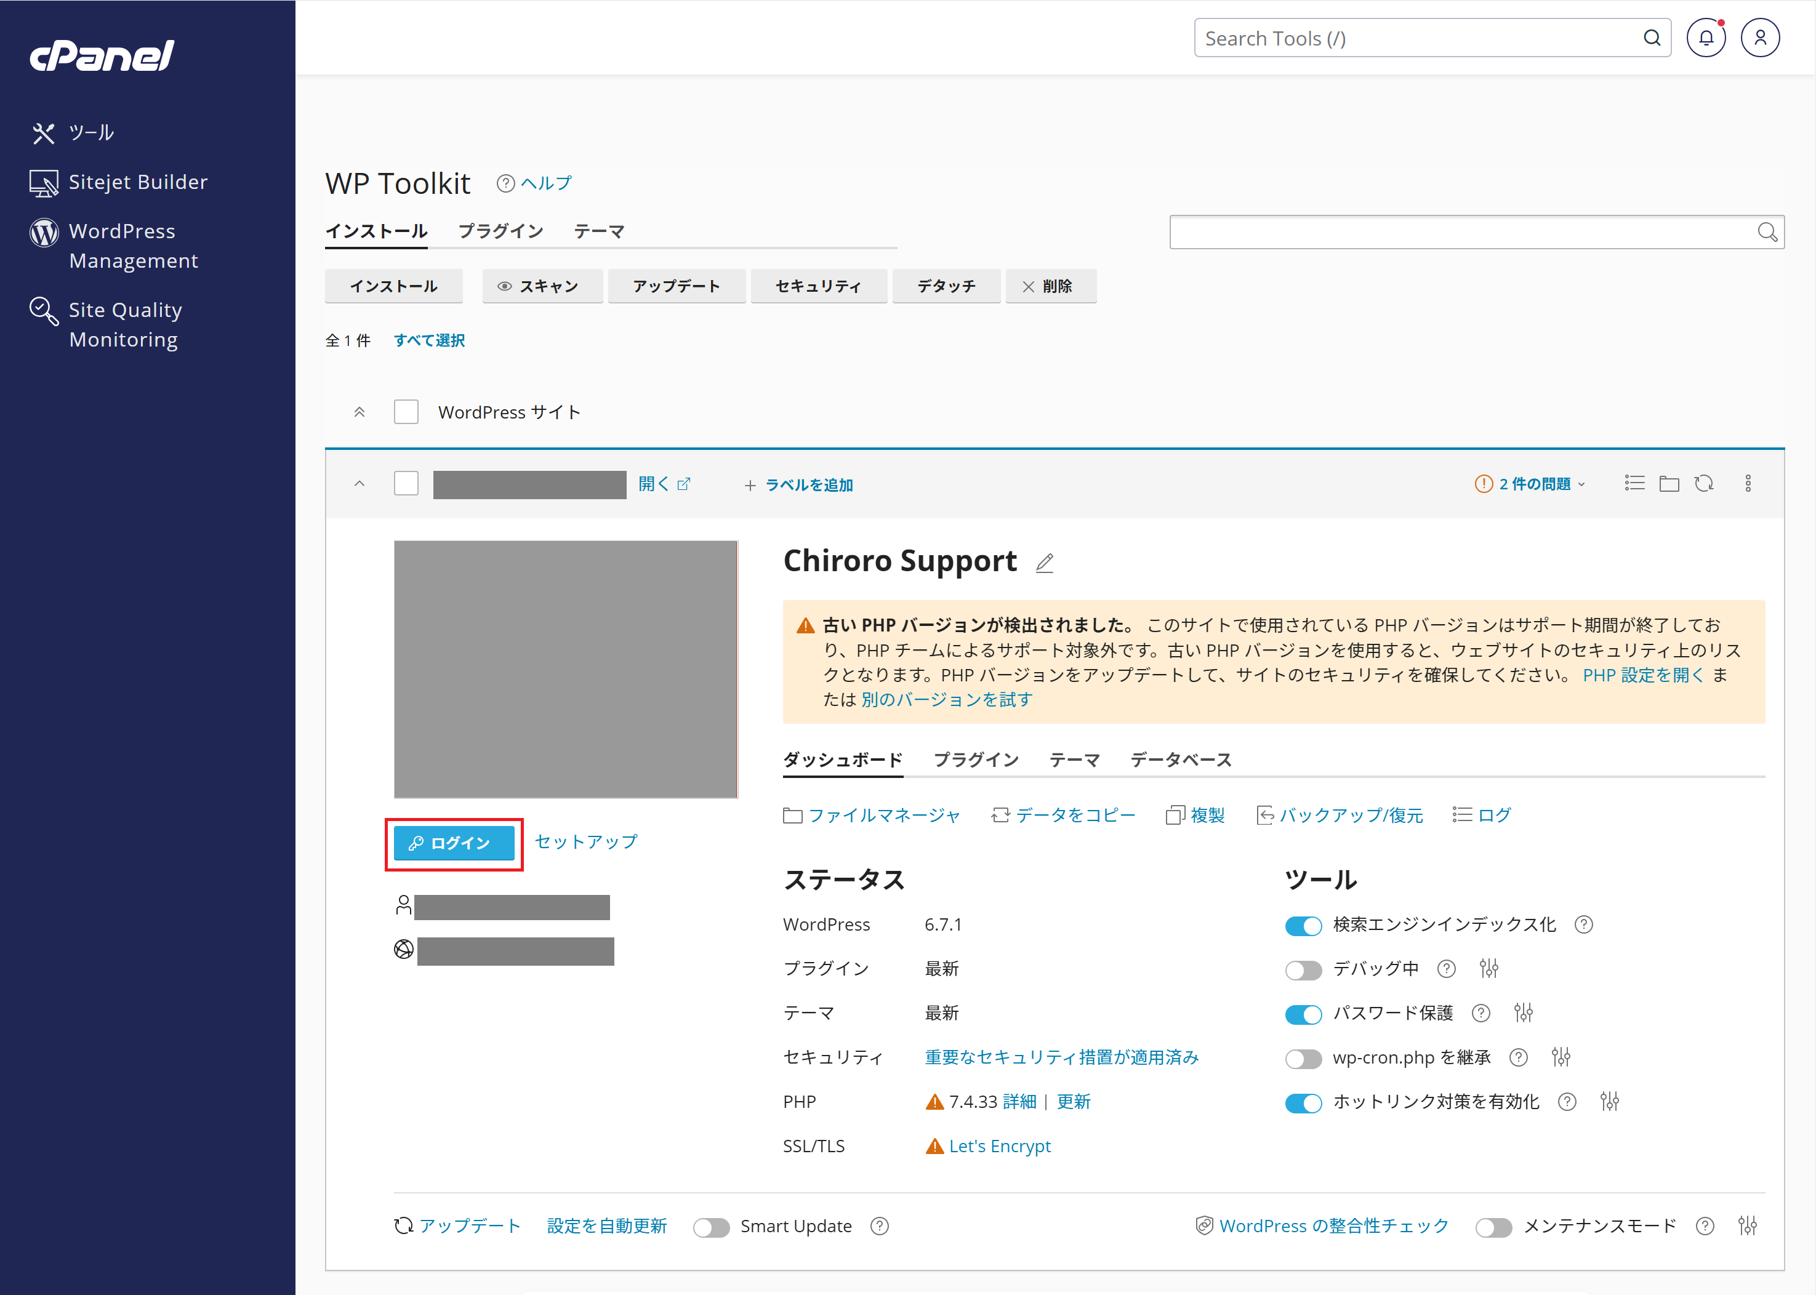Click the cPanel logo
Screen dimensions: 1816x1295
pos(102,55)
